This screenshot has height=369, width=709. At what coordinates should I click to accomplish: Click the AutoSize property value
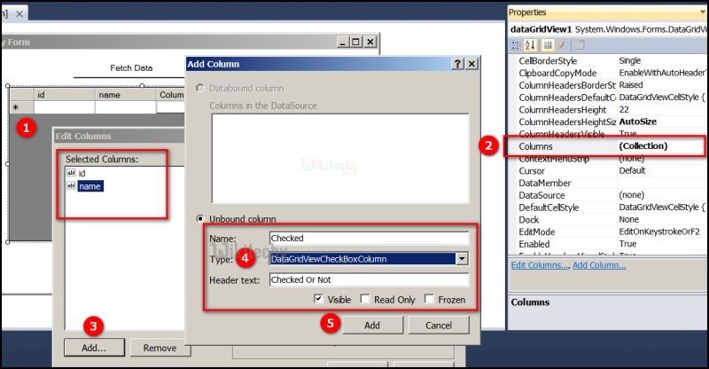point(637,122)
